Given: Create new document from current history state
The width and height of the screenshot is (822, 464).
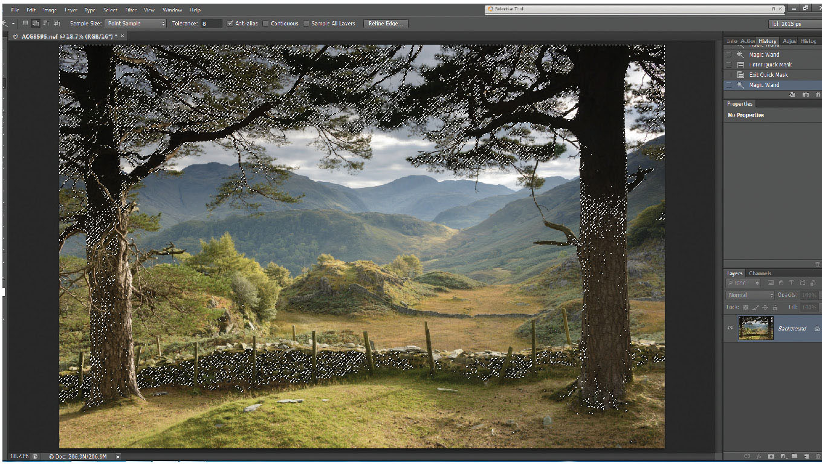Looking at the screenshot, I should 792,95.
